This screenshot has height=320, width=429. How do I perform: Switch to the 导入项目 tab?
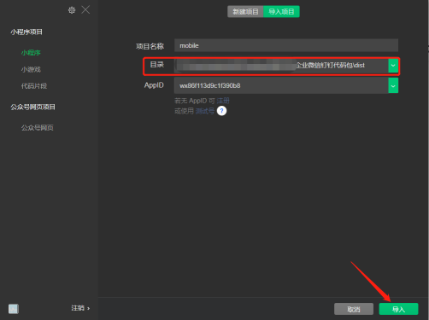click(x=281, y=12)
